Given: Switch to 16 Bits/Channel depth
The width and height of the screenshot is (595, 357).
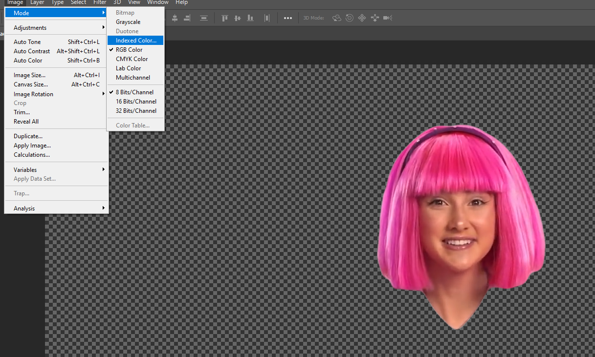Looking at the screenshot, I should pyautogui.click(x=136, y=102).
